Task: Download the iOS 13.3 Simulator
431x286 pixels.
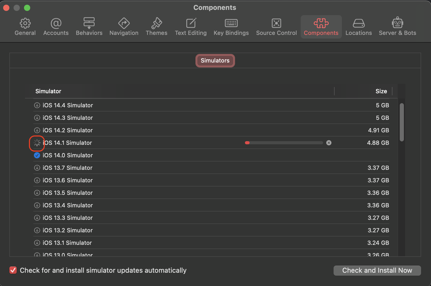Action: 37,218
